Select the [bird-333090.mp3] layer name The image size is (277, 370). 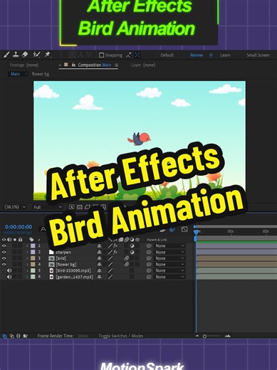[x=73, y=270]
